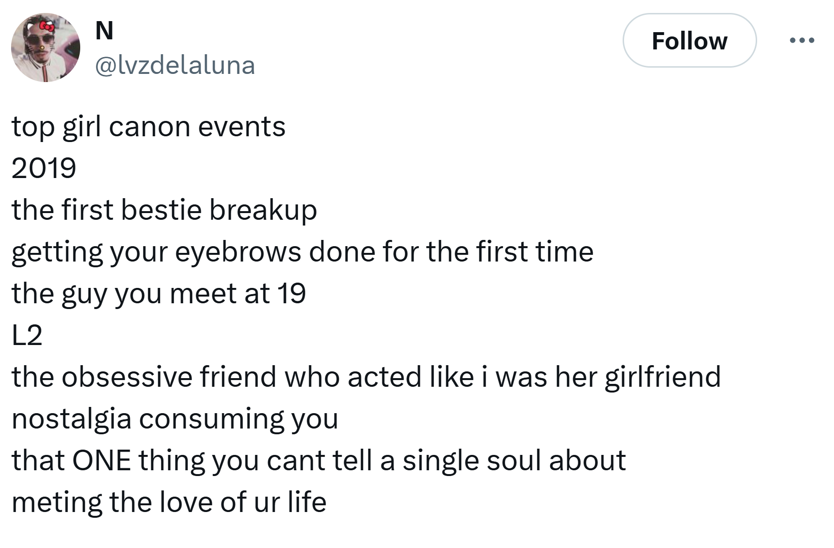Image resolution: width=834 pixels, height=548 pixels.
Task: Click the display name N
Action: (104, 31)
